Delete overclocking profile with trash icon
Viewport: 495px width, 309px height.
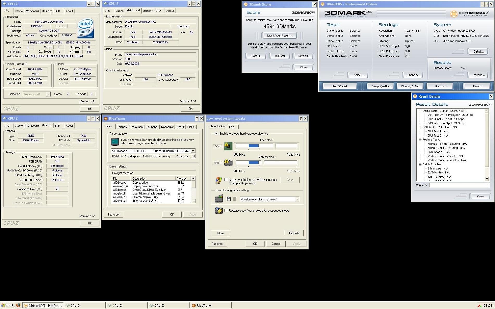pyautogui.click(x=235, y=199)
